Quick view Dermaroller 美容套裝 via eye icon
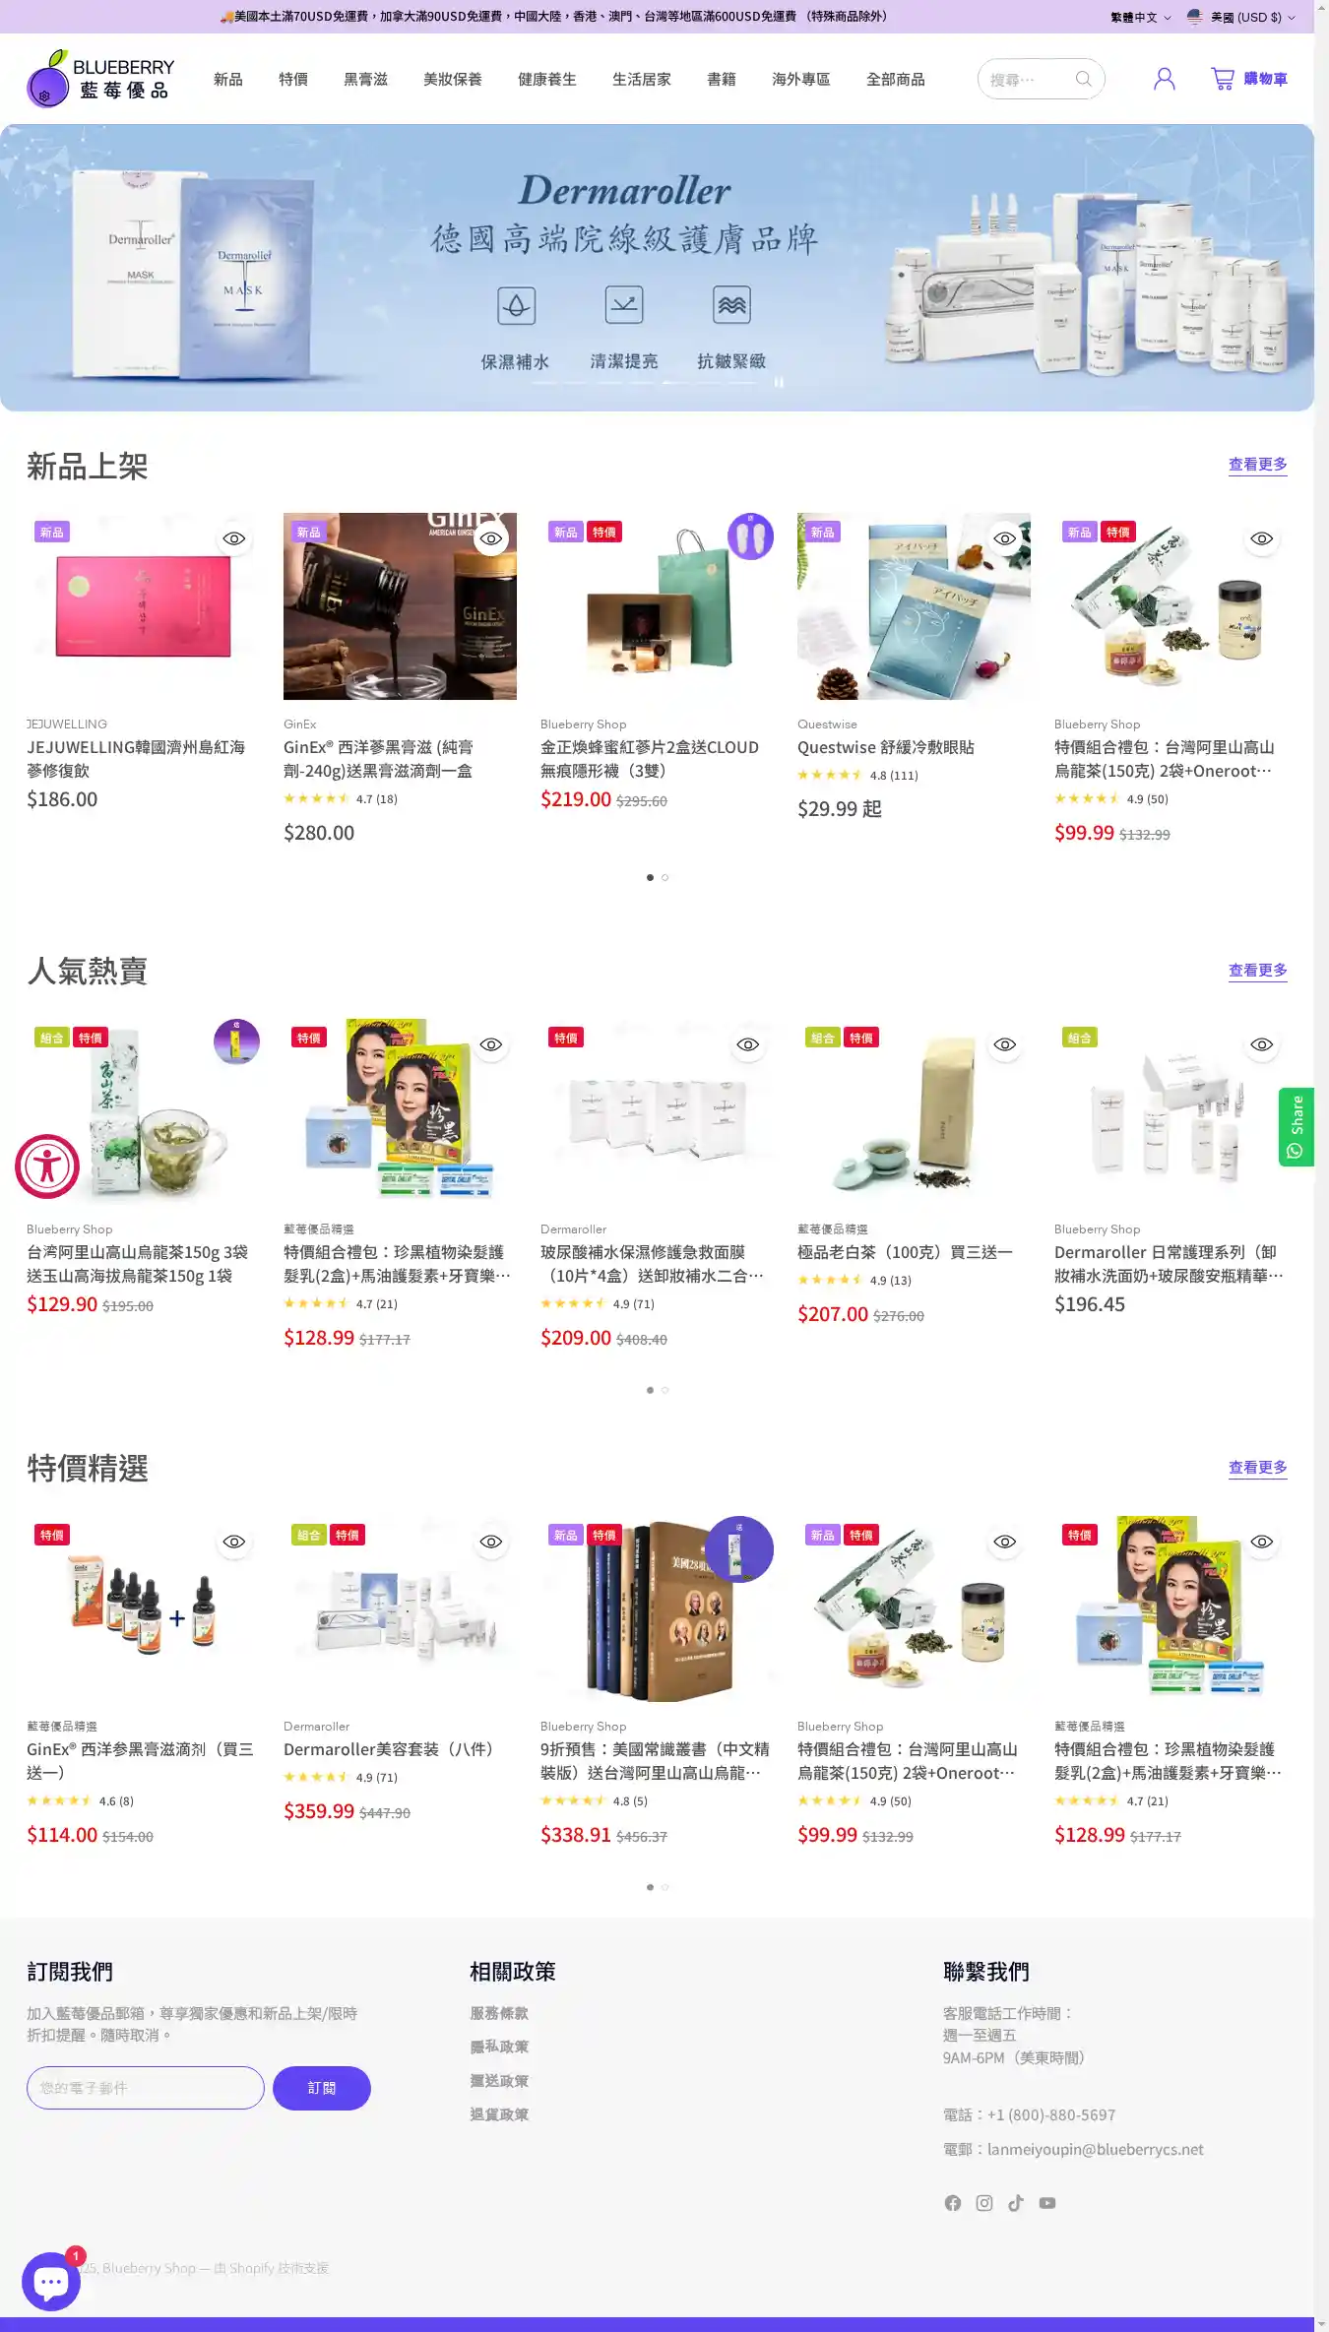The height and width of the screenshot is (2332, 1329). pyautogui.click(x=491, y=1542)
